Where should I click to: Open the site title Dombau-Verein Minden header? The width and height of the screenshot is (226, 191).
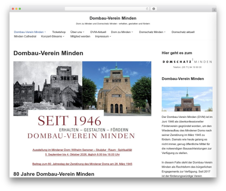click(x=113, y=18)
